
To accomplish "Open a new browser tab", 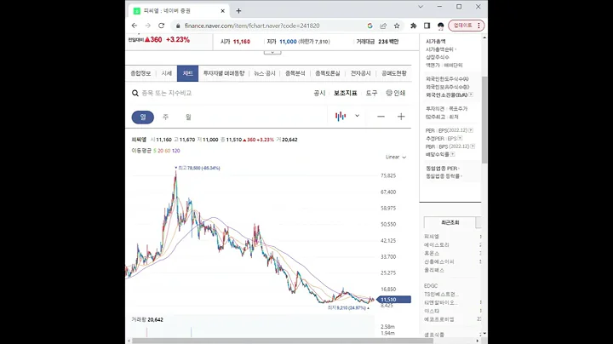I will 238,11.
